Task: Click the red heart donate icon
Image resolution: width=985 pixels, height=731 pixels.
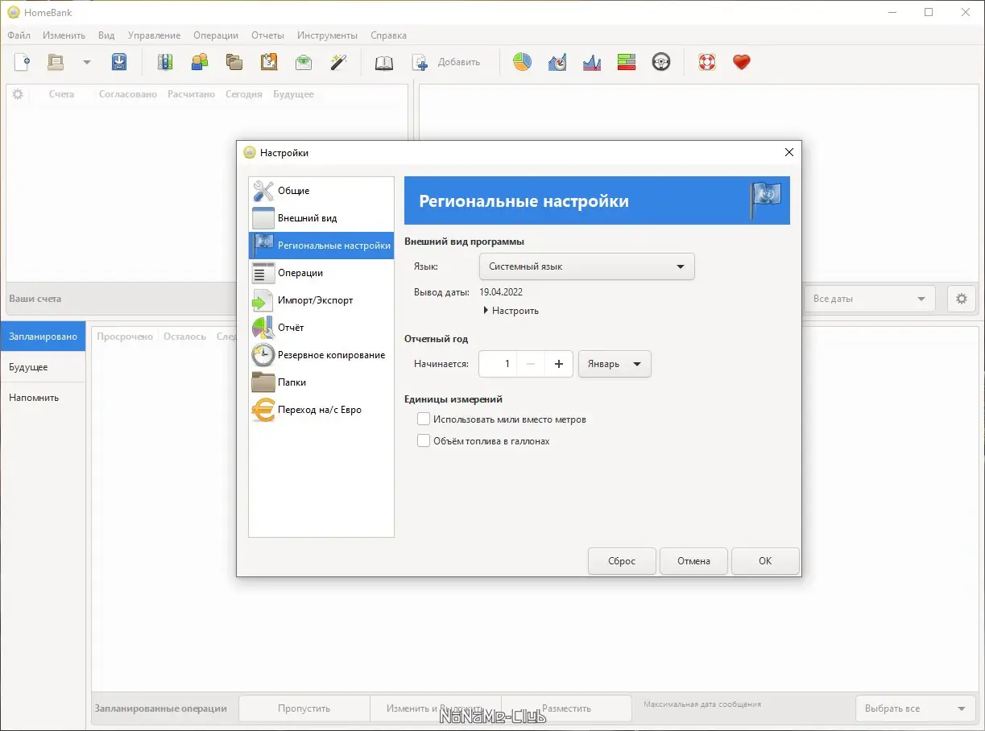Action: (x=742, y=62)
